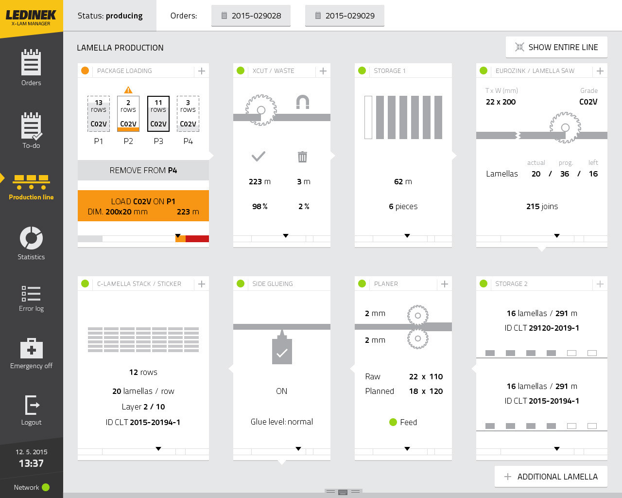
Task: Expand the Package Loading panel plus
Action: pos(202,71)
